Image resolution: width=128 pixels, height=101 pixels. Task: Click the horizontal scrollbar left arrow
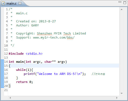click(10, 98)
